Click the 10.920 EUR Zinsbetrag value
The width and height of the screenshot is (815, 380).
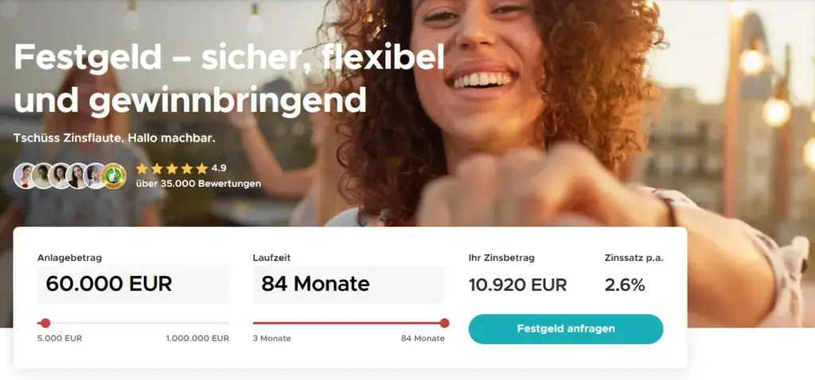(x=517, y=285)
